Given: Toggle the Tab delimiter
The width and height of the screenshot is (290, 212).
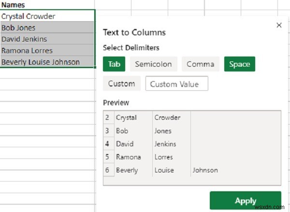Looking at the screenshot, I should point(114,64).
